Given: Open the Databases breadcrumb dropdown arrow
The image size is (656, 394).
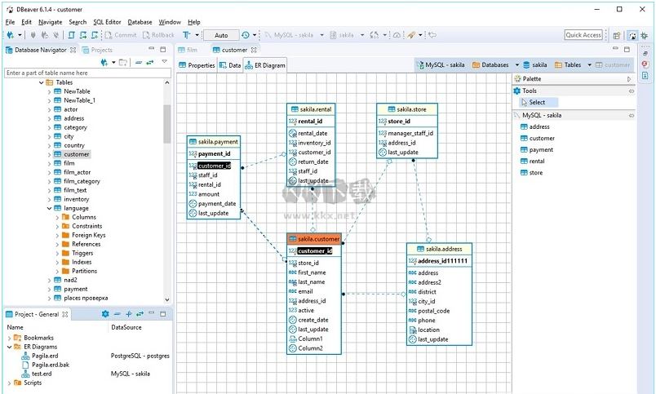Looking at the screenshot, I should click(x=516, y=64).
